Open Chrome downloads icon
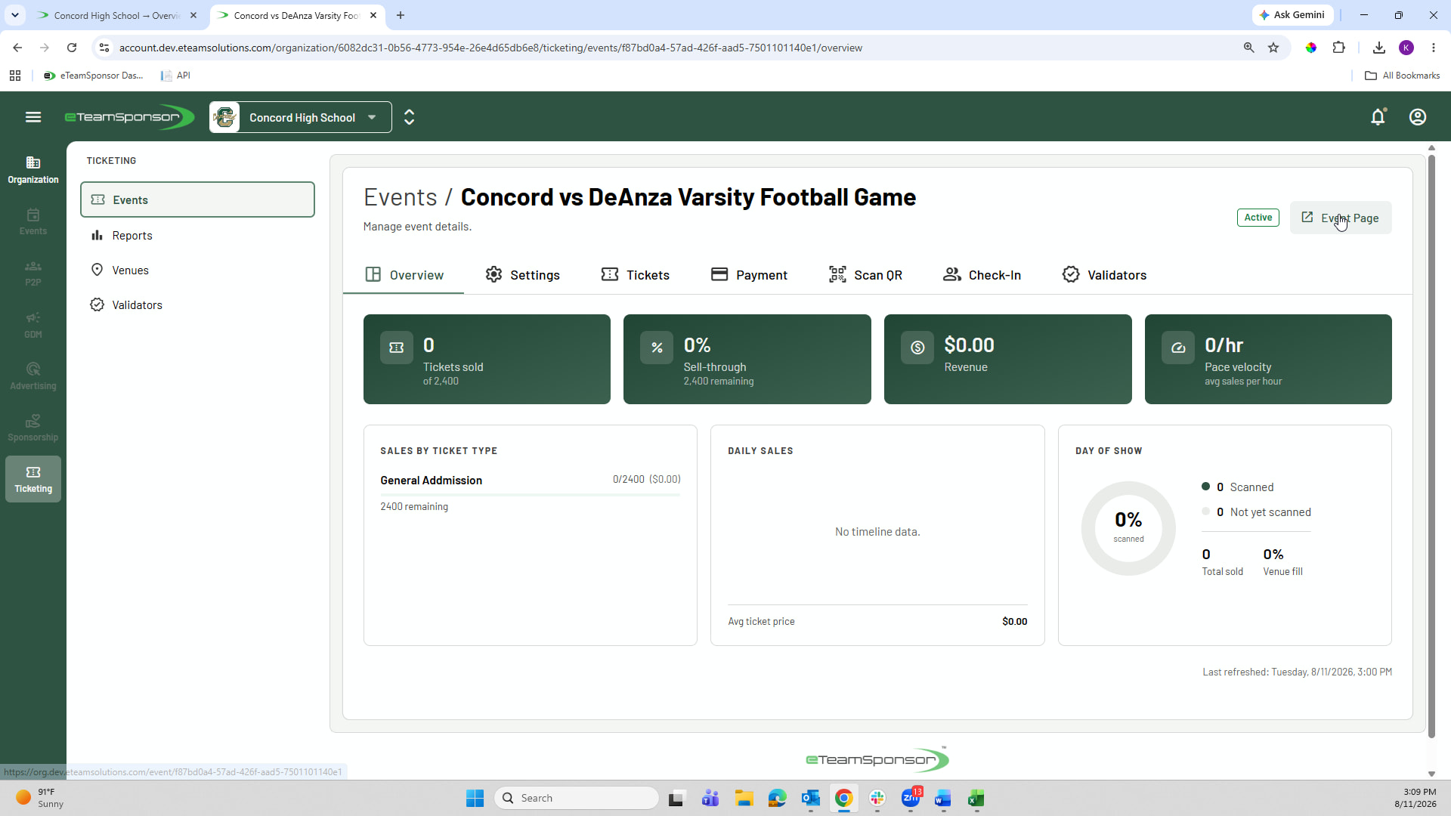 pyautogui.click(x=1379, y=48)
